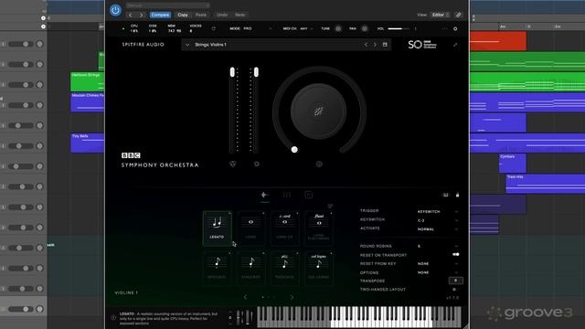Go to previous articulation page arrow

pyautogui.click(x=245, y=297)
